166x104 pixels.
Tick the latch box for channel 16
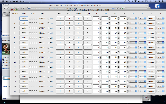48,91
